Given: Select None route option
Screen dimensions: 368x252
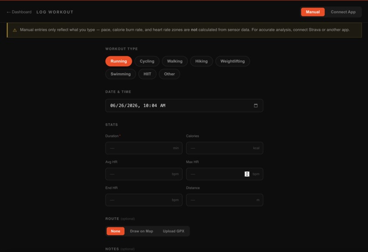Looking at the screenshot, I should [x=115, y=231].
